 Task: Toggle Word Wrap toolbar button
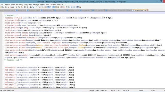coord(48,7)
